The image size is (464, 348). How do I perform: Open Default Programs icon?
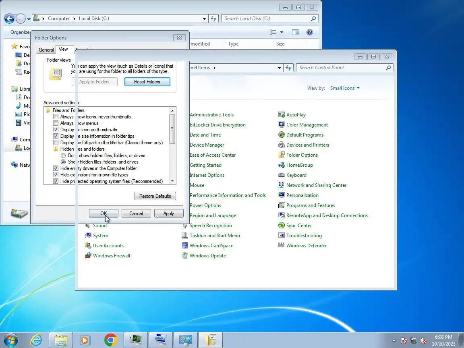[x=282, y=135]
